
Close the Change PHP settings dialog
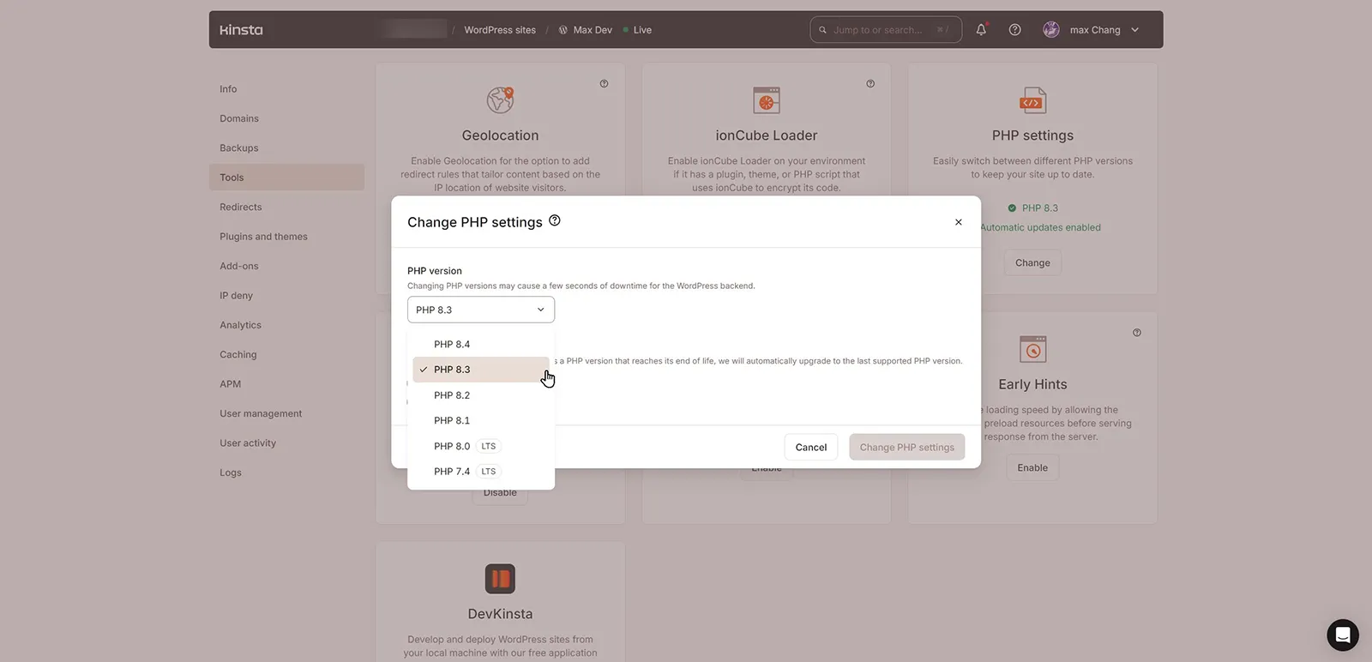coord(959,222)
